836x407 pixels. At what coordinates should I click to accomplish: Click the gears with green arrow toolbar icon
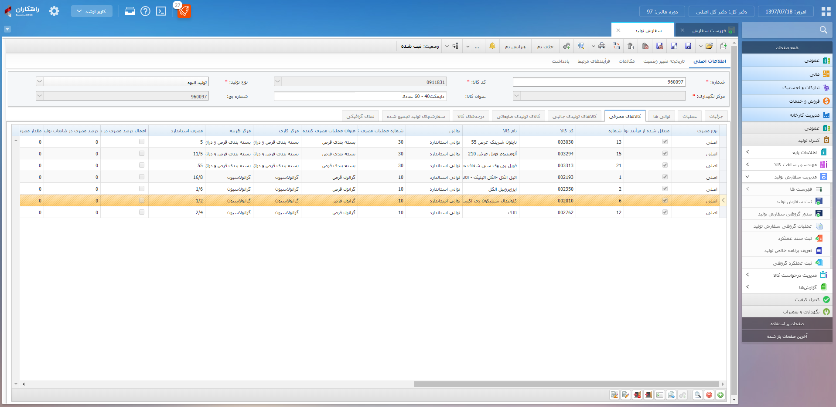click(566, 46)
